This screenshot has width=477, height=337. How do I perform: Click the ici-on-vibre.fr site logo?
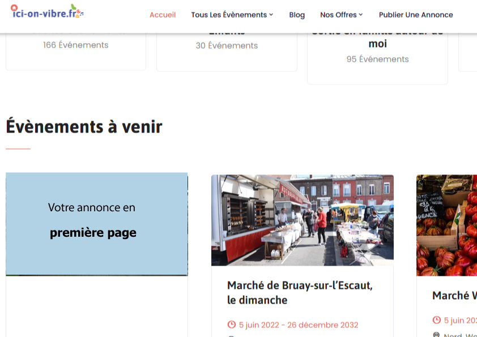click(x=48, y=11)
